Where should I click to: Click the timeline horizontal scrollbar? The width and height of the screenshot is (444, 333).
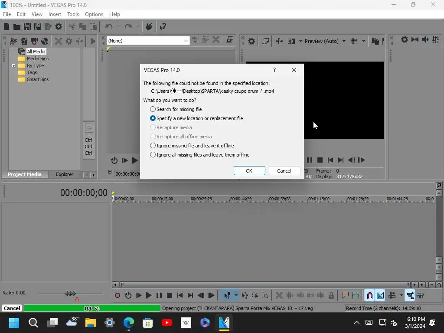point(264,285)
